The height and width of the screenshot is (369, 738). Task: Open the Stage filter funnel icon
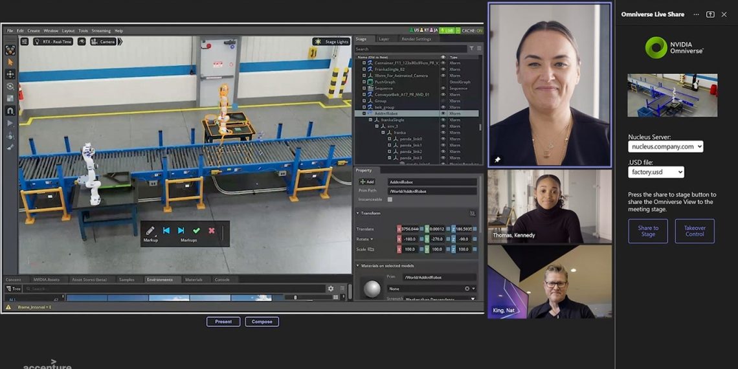click(471, 49)
